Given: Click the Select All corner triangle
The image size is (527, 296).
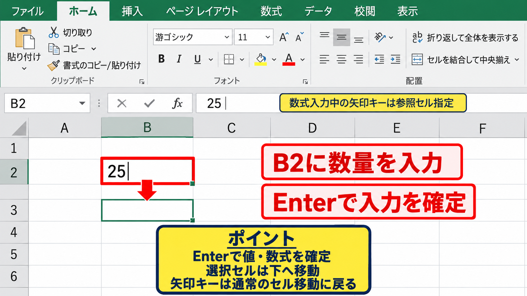Looking at the screenshot, I should pos(19,129).
